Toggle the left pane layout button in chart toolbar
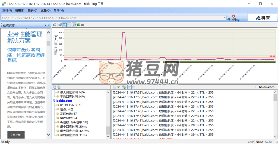Screen dimensions: 278x144 tap(65, 25)
